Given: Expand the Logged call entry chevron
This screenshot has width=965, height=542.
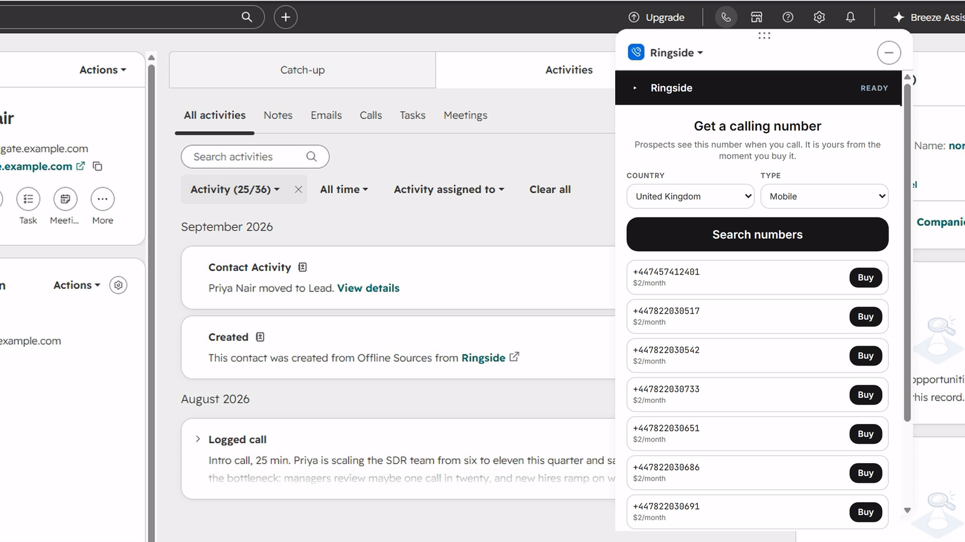Looking at the screenshot, I should pos(197,439).
